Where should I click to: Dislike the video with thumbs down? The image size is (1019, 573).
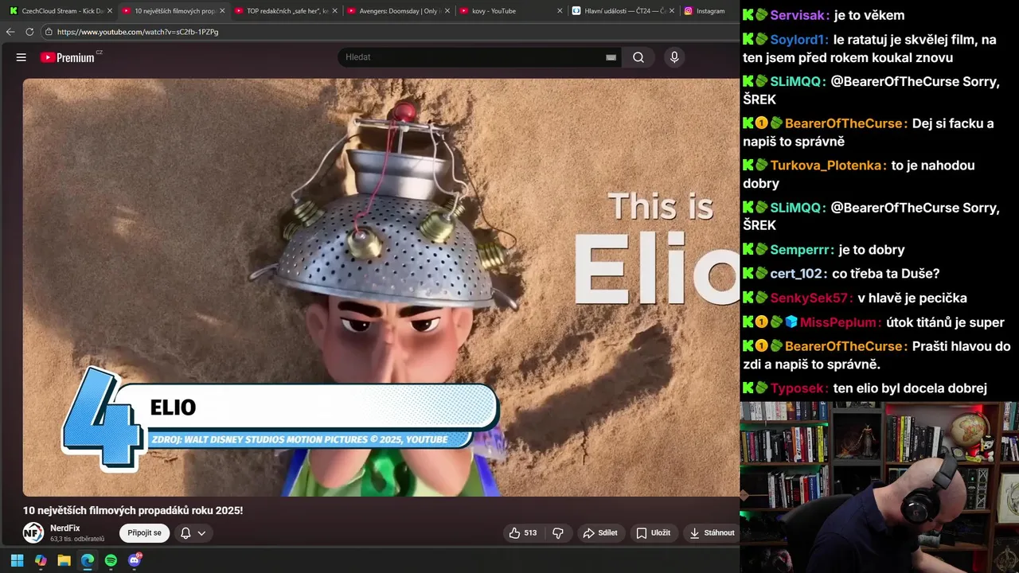tap(558, 533)
